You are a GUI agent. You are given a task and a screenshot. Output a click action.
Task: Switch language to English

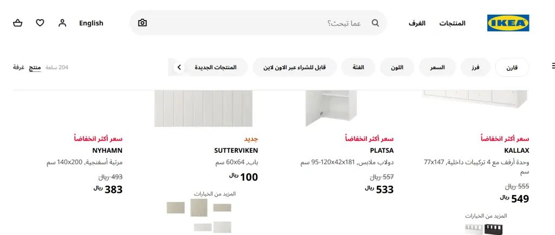pyautogui.click(x=91, y=23)
